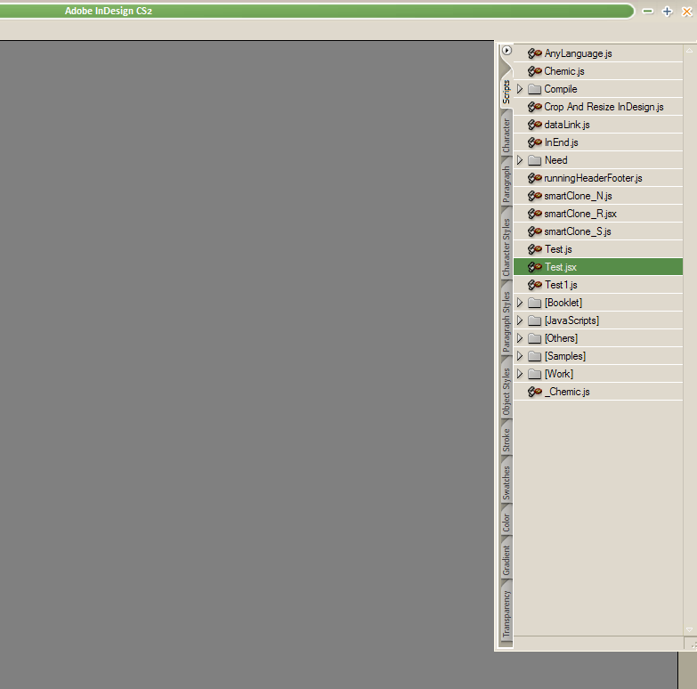The image size is (697, 689).
Task: Click the folder icon of [JavaScripts]
Action: pyautogui.click(x=534, y=320)
